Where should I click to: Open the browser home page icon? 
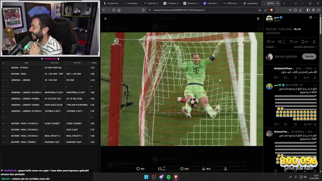coord(119,10)
